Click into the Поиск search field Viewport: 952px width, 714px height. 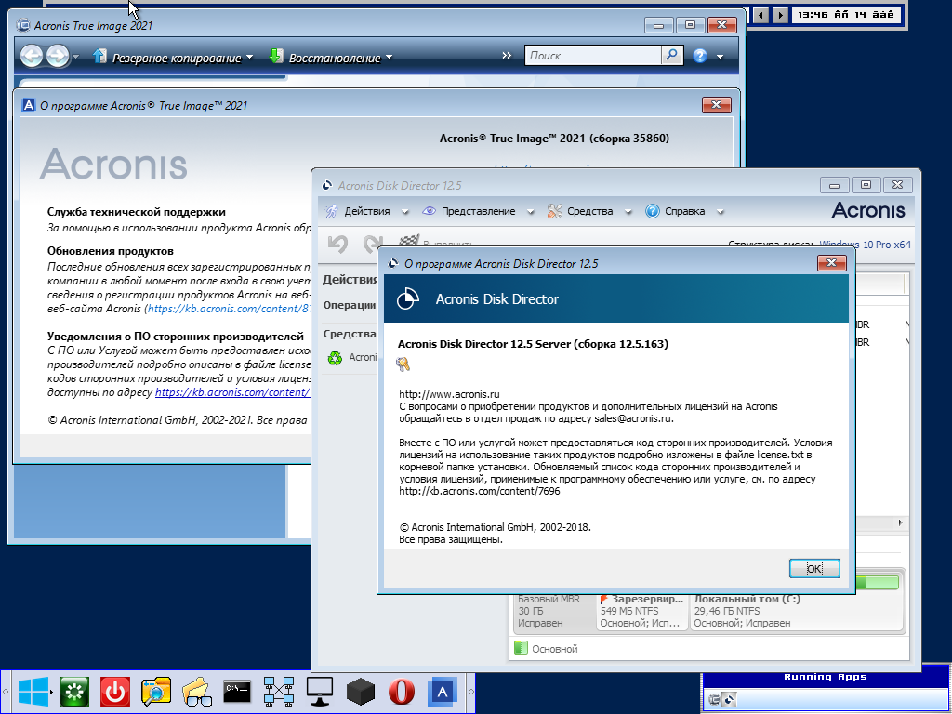point(592,56)
